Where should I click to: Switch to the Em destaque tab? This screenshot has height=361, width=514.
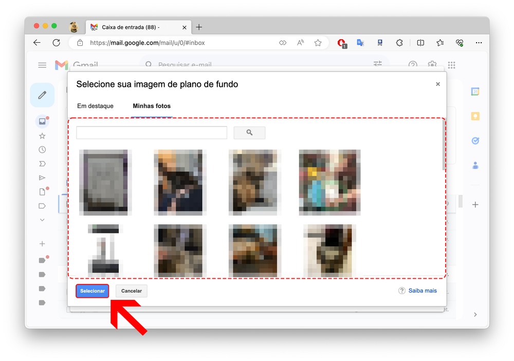[x=95, y=106]
